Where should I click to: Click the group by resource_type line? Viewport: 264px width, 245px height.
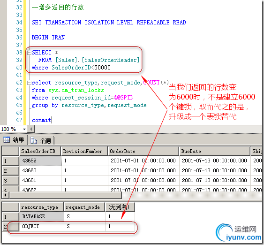[89, 105]
